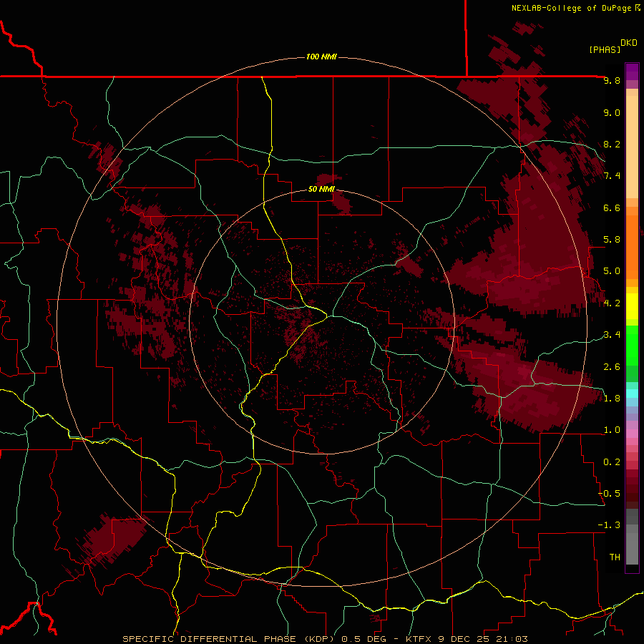The width and height of the screenshot is (644, 644).
Task: Click the 2.6 scale value
Action: point(612,367)
